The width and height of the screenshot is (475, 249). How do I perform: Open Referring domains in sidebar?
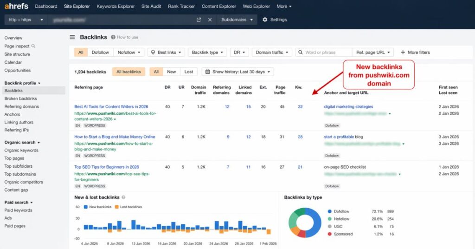click(21, 106)
